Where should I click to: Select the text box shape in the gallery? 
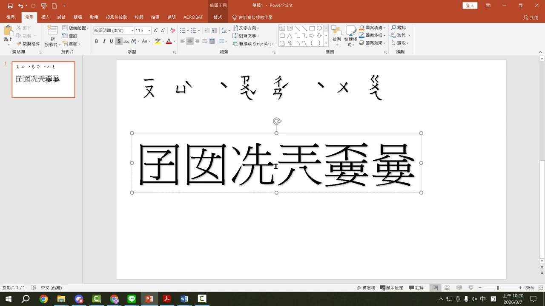pos(282,28)
